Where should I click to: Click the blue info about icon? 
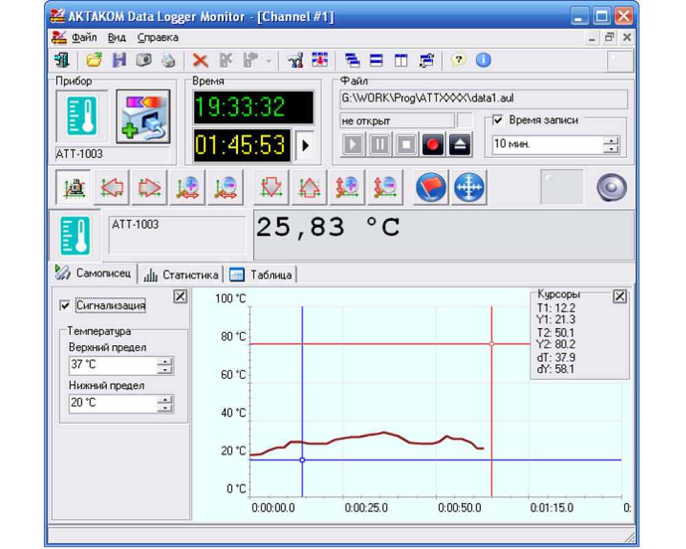click(x=483, y=60)
